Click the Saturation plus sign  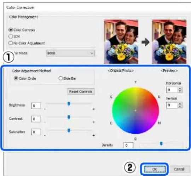93,135
